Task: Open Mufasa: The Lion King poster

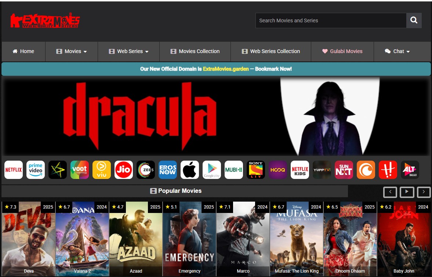Action: click(x=297, y=239)
